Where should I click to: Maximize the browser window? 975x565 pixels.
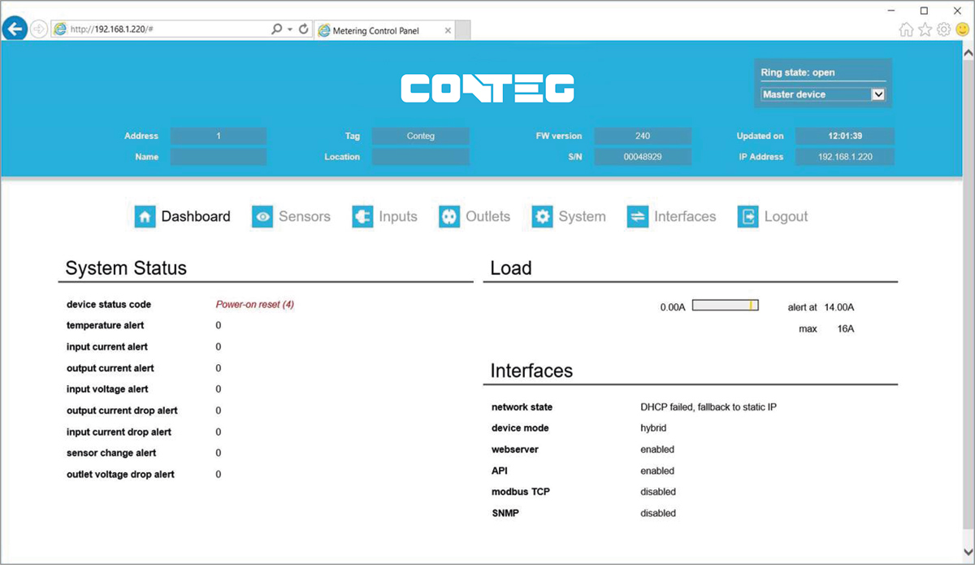pos(924,11)
